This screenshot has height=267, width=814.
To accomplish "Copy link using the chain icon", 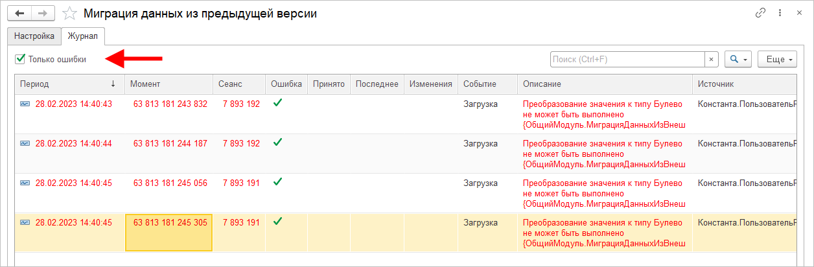I will tap(761, 13).
